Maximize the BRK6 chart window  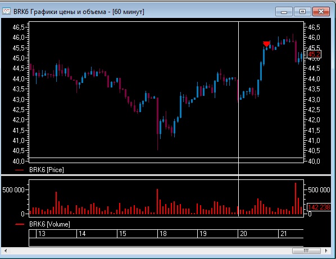coord(302,12)
